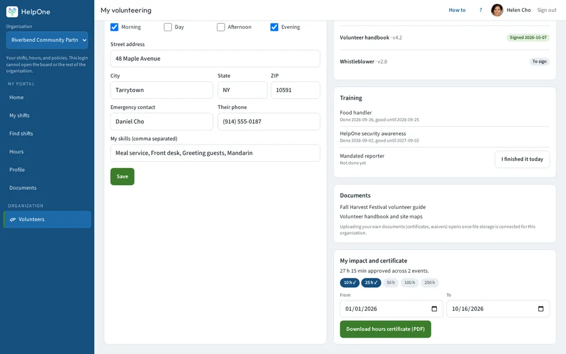The width and height of the screenshot is (566, 354).
Task: Download the hours certificate PDF
Action: point(385,329)
